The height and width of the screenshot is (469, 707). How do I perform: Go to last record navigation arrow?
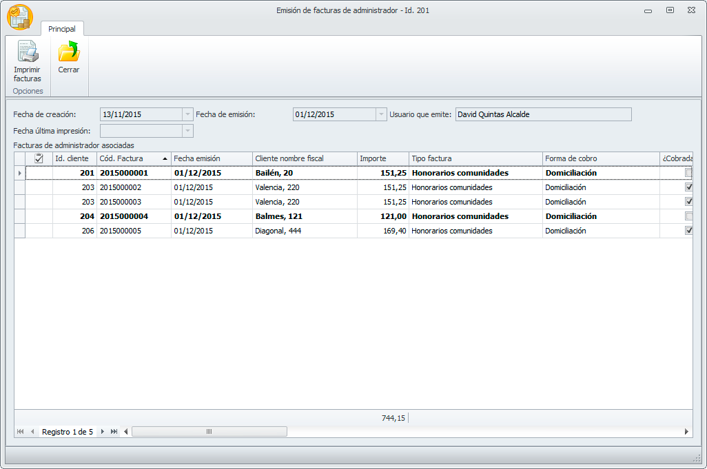114,432
